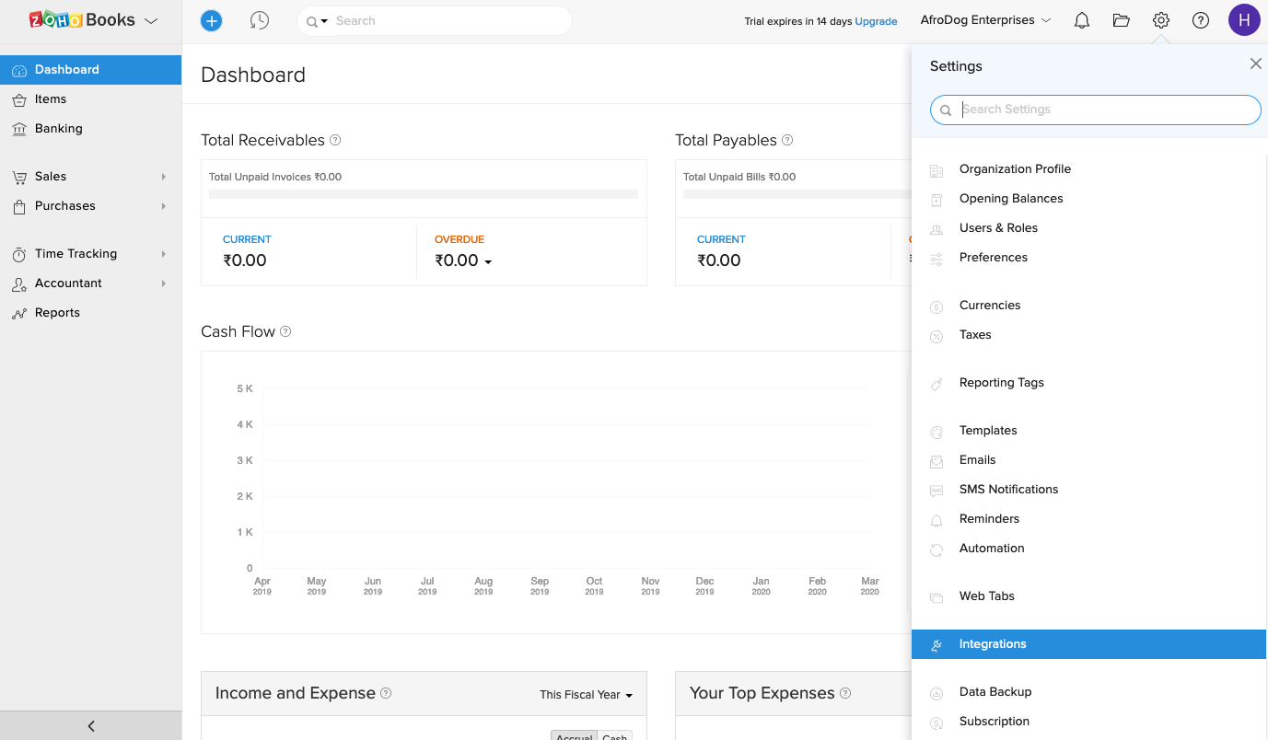Click the Total Payables help icon
Image resolution: width=1268 pixels, height=740 pixels.
click(787, 140)
